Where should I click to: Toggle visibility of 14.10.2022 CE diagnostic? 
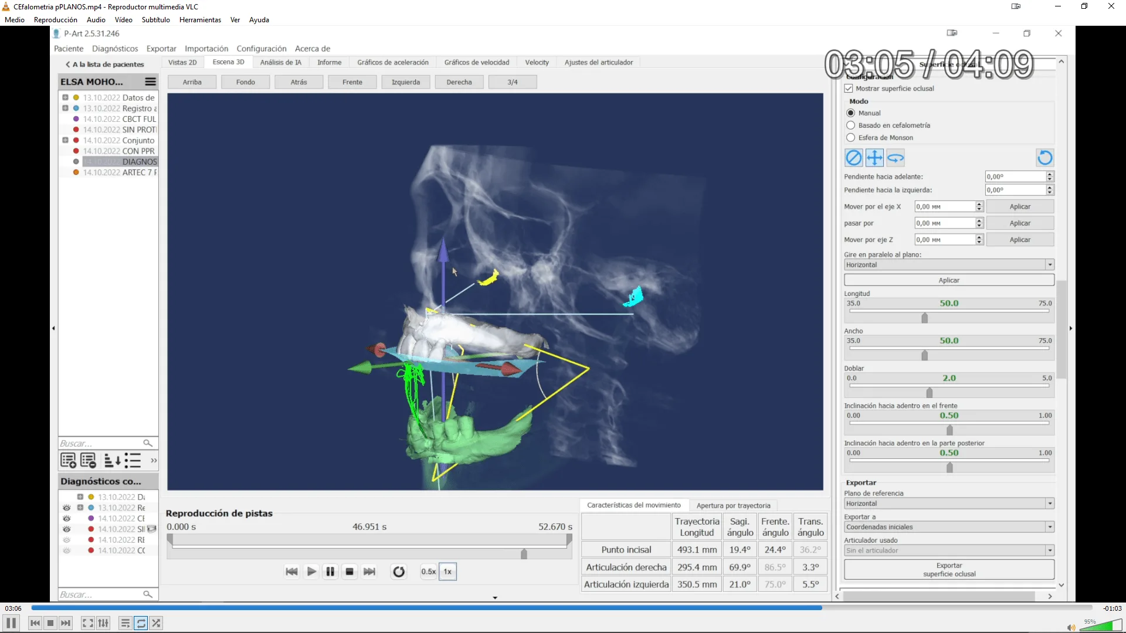click(x=67, y=519)
